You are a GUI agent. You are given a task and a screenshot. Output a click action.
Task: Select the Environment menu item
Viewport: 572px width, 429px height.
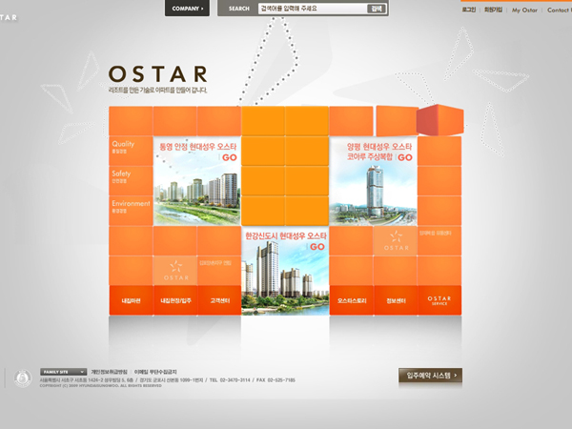point(130,206)
